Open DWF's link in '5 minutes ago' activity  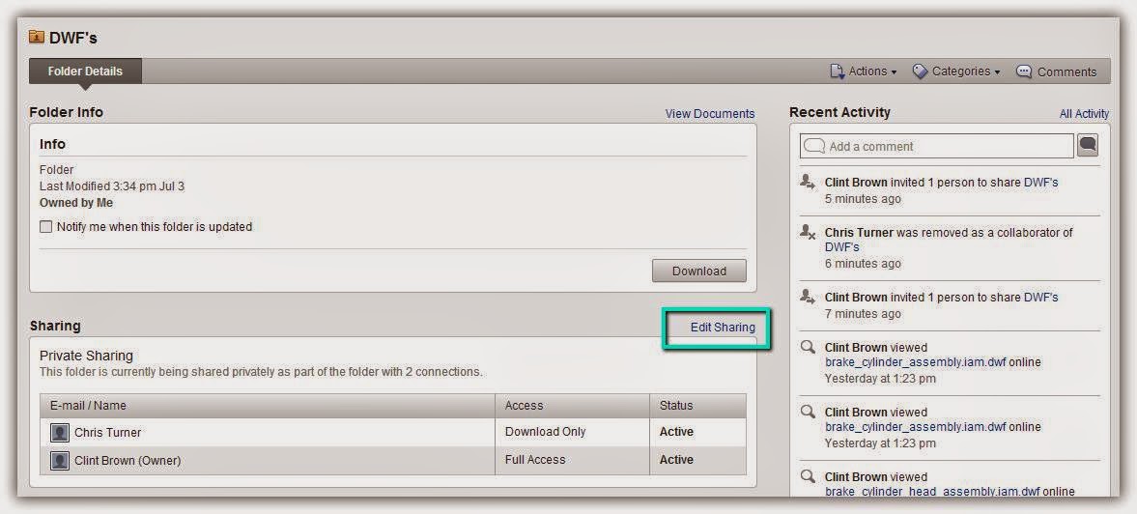(x=1040, y=182)
